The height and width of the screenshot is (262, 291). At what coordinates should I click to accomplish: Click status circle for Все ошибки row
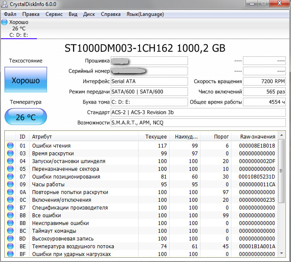(x=10, y=215)
